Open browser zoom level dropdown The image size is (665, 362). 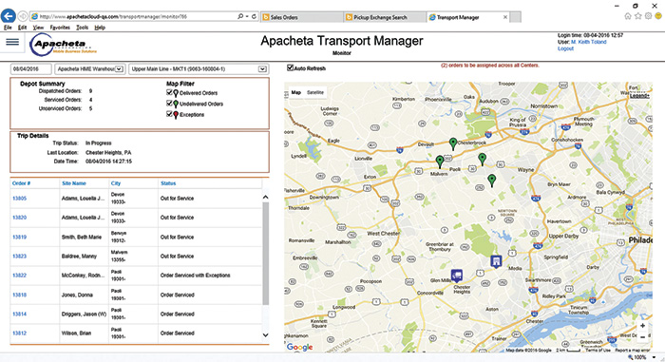point(654,358)
